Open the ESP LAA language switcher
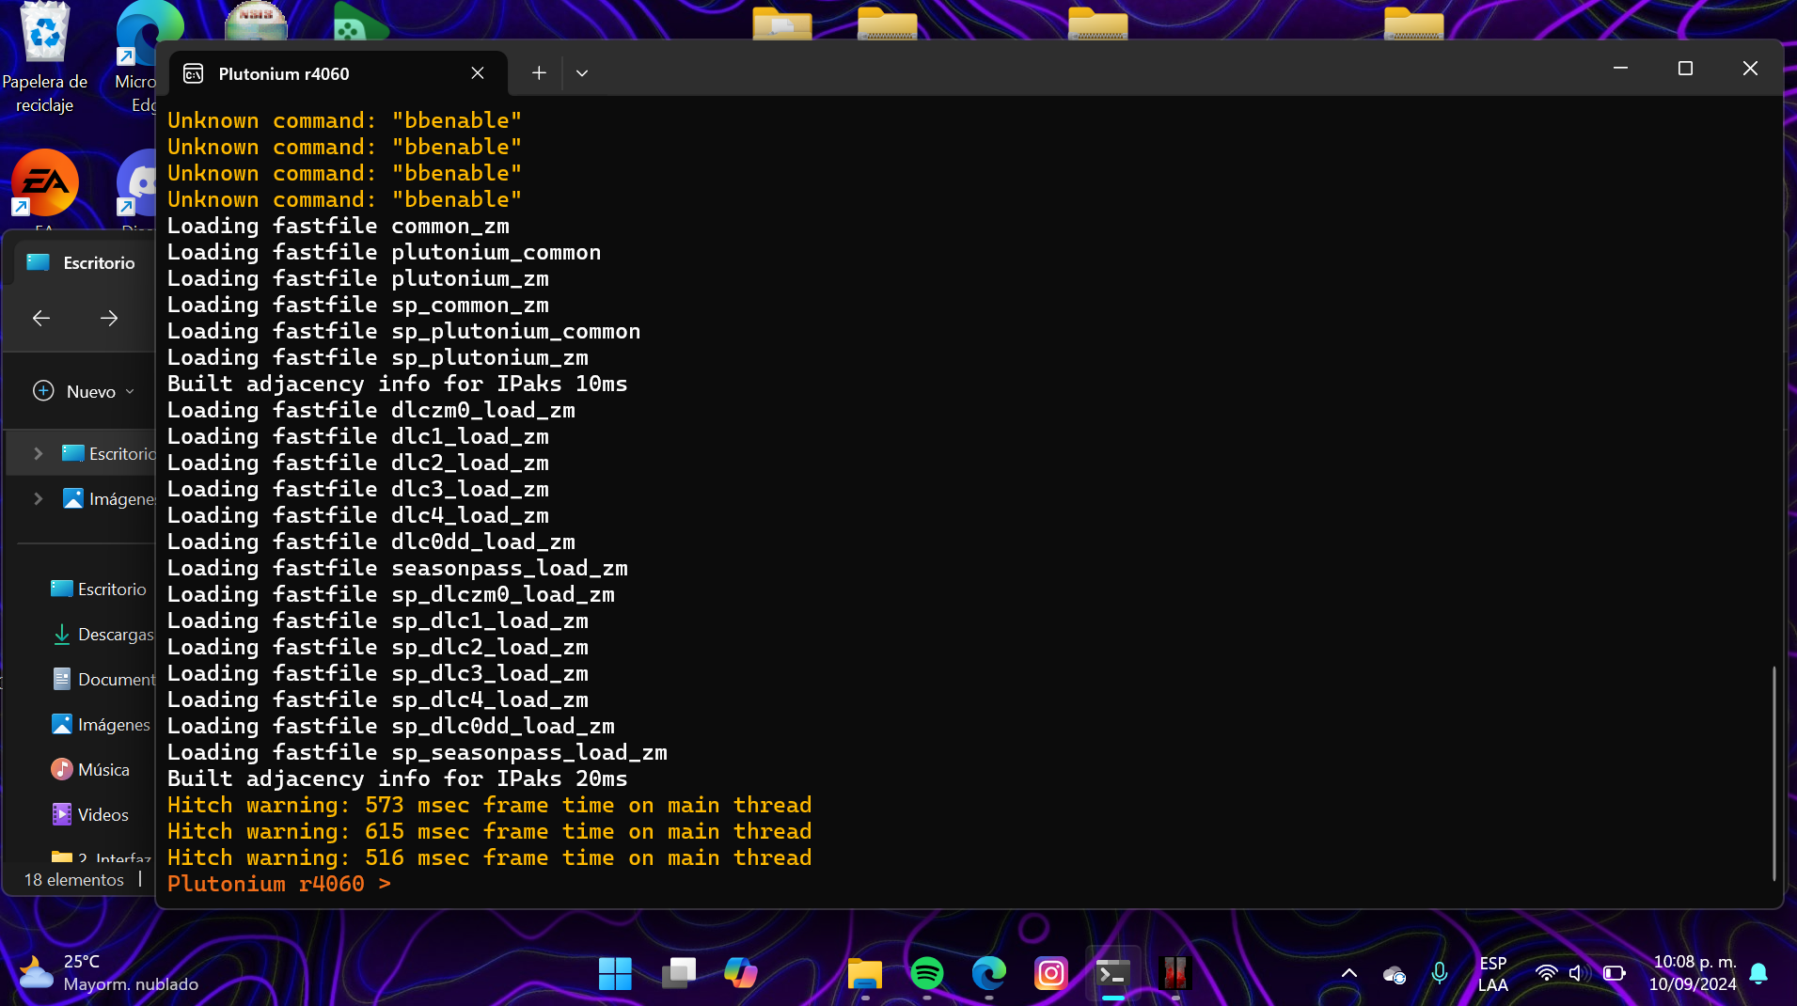 (1493, 974)
